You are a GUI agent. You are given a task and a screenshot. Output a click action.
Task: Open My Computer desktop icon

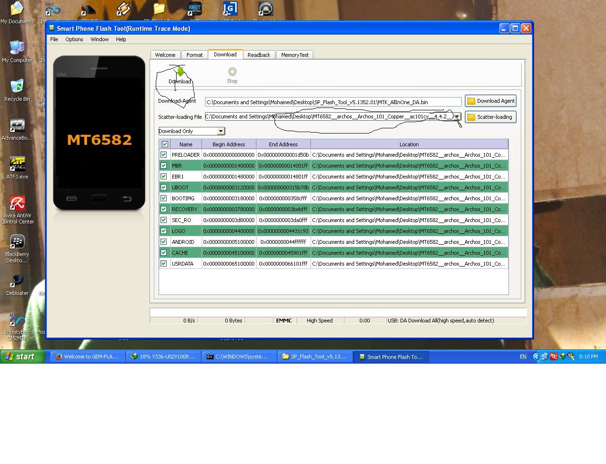(x=17, y=48)
